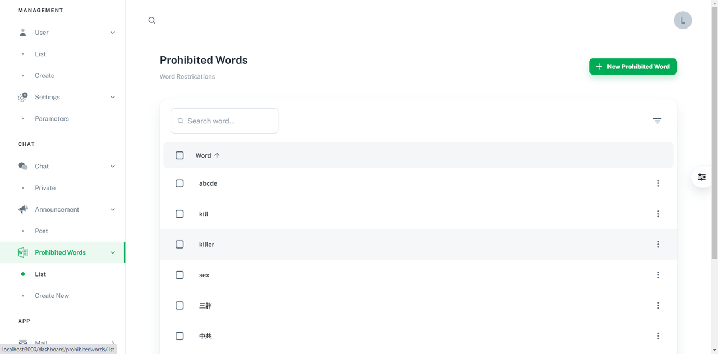Toggle the select-all checkbox in header
This screenshot has height=354, width=718.
click(x=179, y=155)
